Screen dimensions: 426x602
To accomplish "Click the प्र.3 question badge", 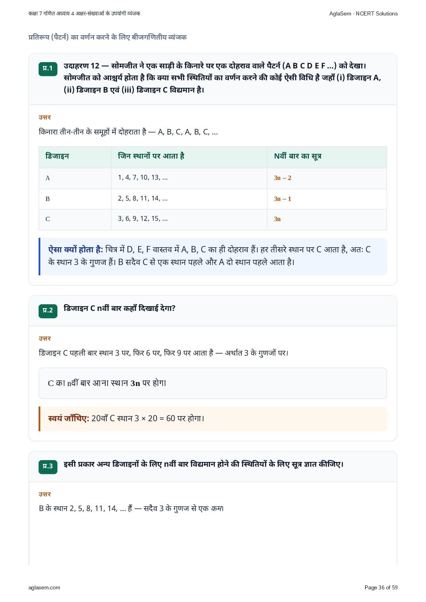I will tap(48, 466).
